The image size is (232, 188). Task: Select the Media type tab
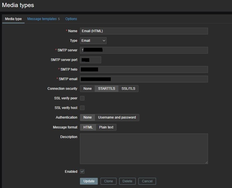(x=13, y=19)
